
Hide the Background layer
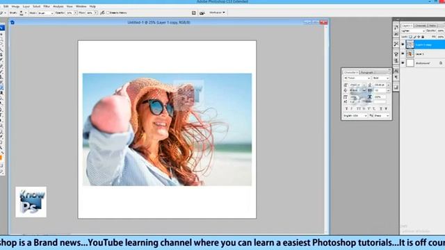403,63
